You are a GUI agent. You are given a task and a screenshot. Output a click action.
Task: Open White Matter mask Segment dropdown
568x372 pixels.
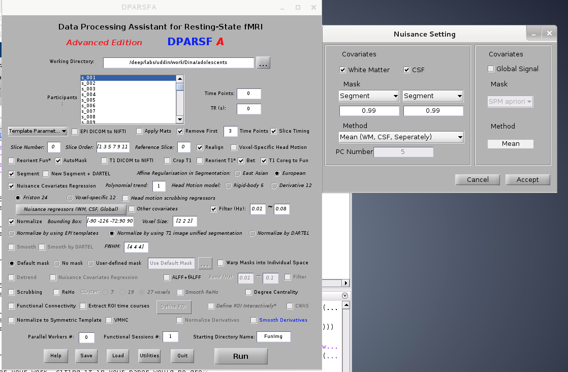tap(369, 96)
